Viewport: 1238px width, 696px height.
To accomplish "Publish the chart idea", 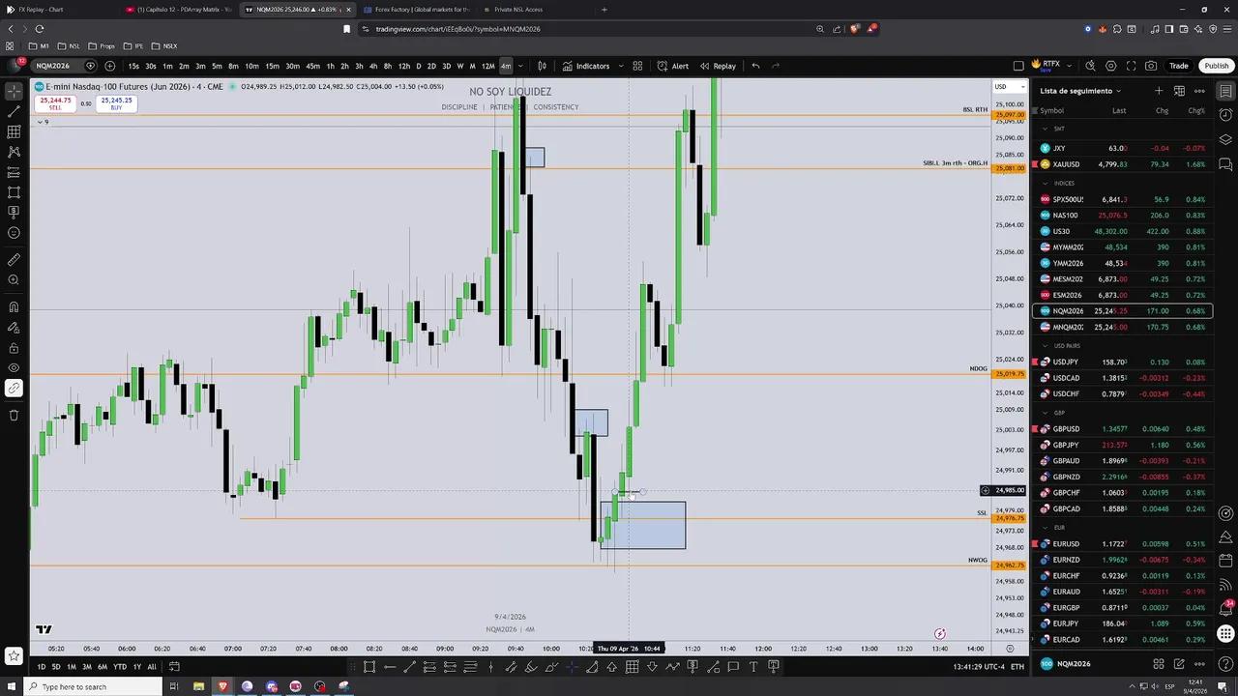I will click(x=1216, y=66).
